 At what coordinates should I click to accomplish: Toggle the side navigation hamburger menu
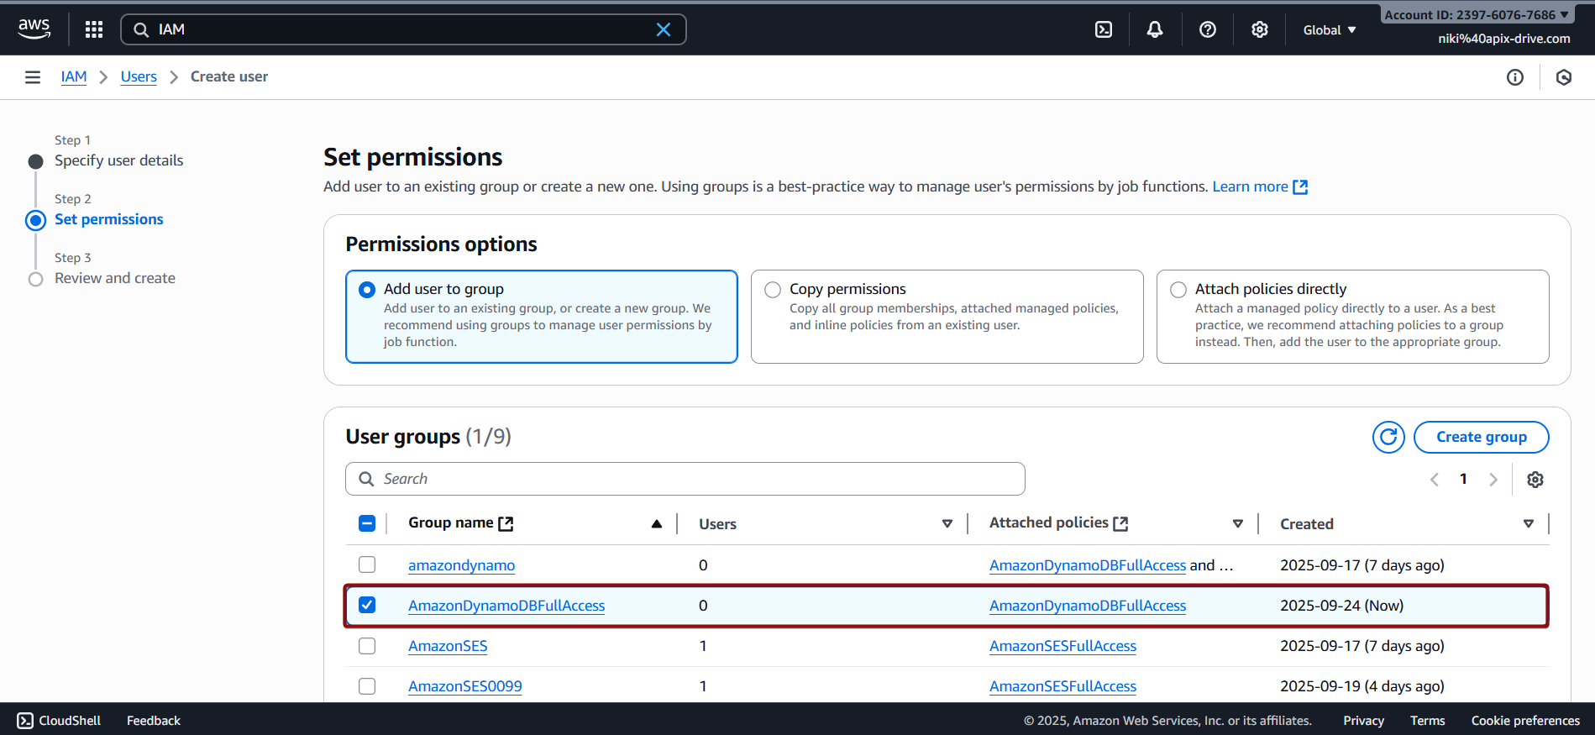33,77
